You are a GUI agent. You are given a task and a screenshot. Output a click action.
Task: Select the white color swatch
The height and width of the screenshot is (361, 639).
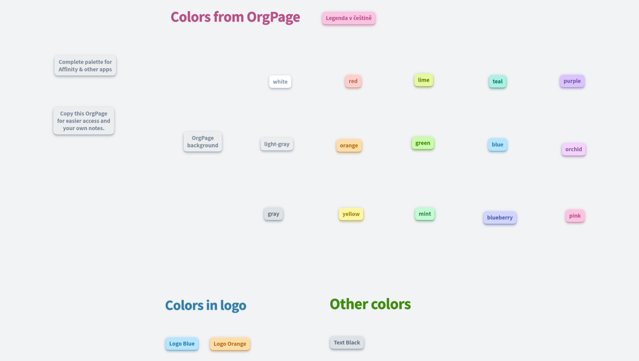pos(280,81)
